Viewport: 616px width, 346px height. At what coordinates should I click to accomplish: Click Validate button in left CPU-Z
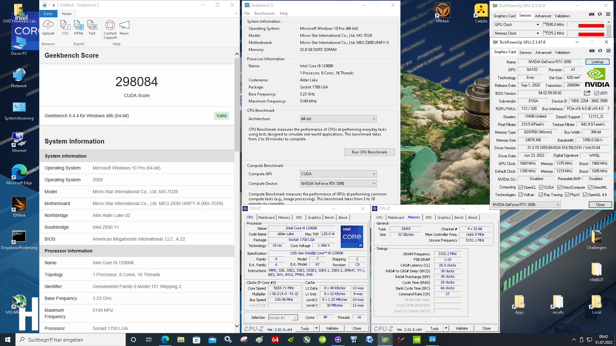332,328
